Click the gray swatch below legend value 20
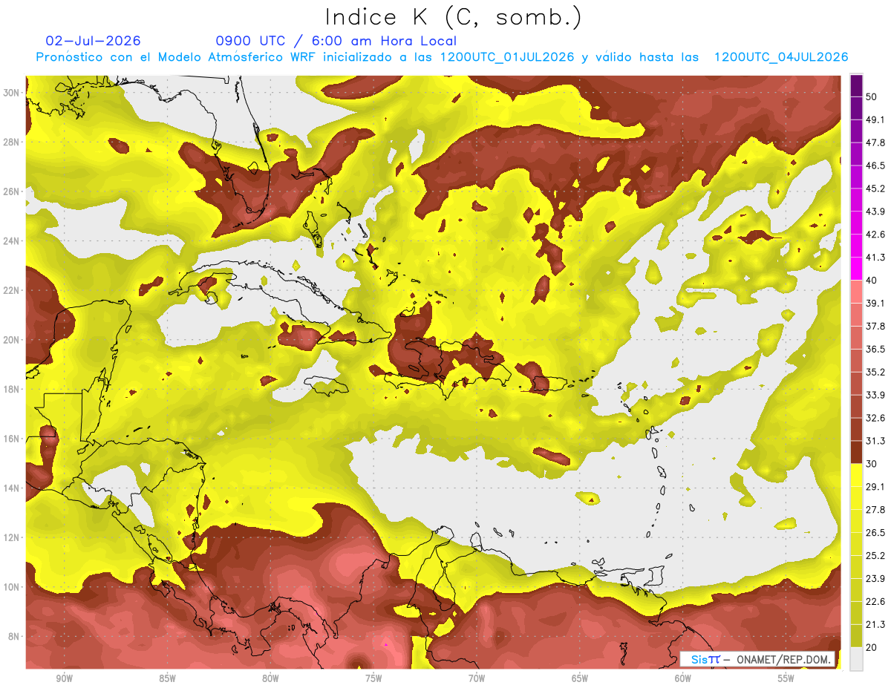The width and height of the screenshot is (891, 688). coord(856,659)
